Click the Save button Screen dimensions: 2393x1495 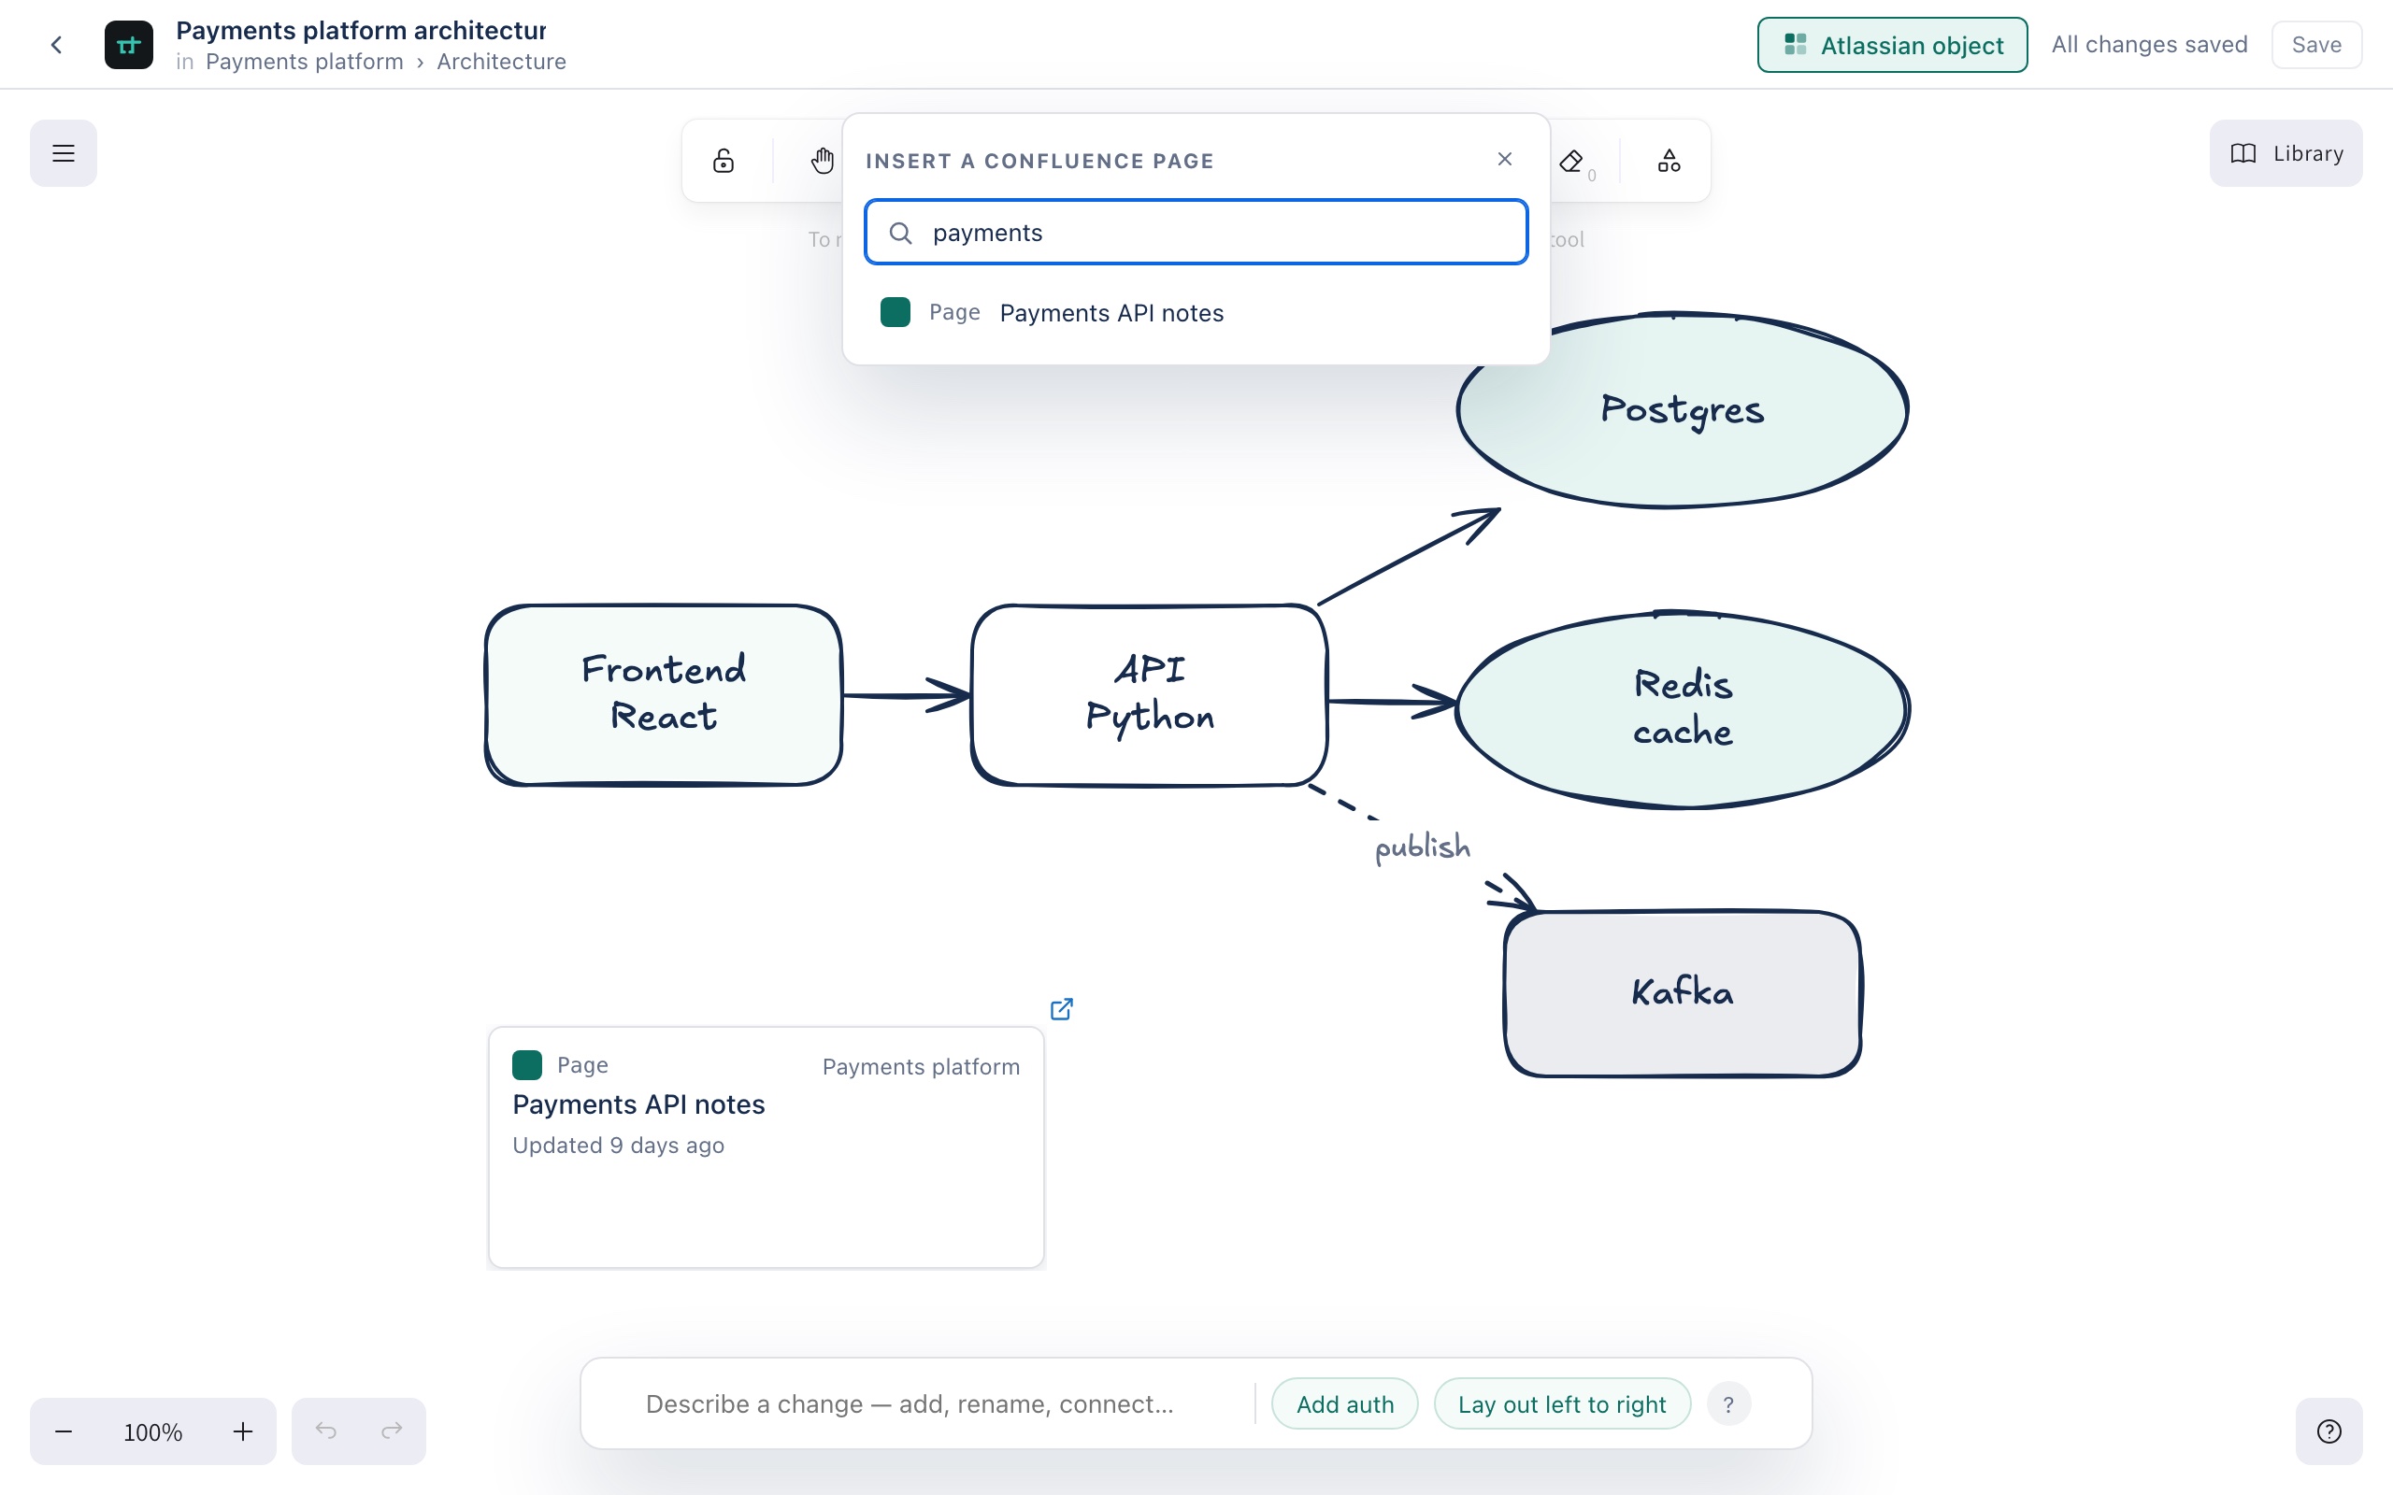[x=2315, y=45]
